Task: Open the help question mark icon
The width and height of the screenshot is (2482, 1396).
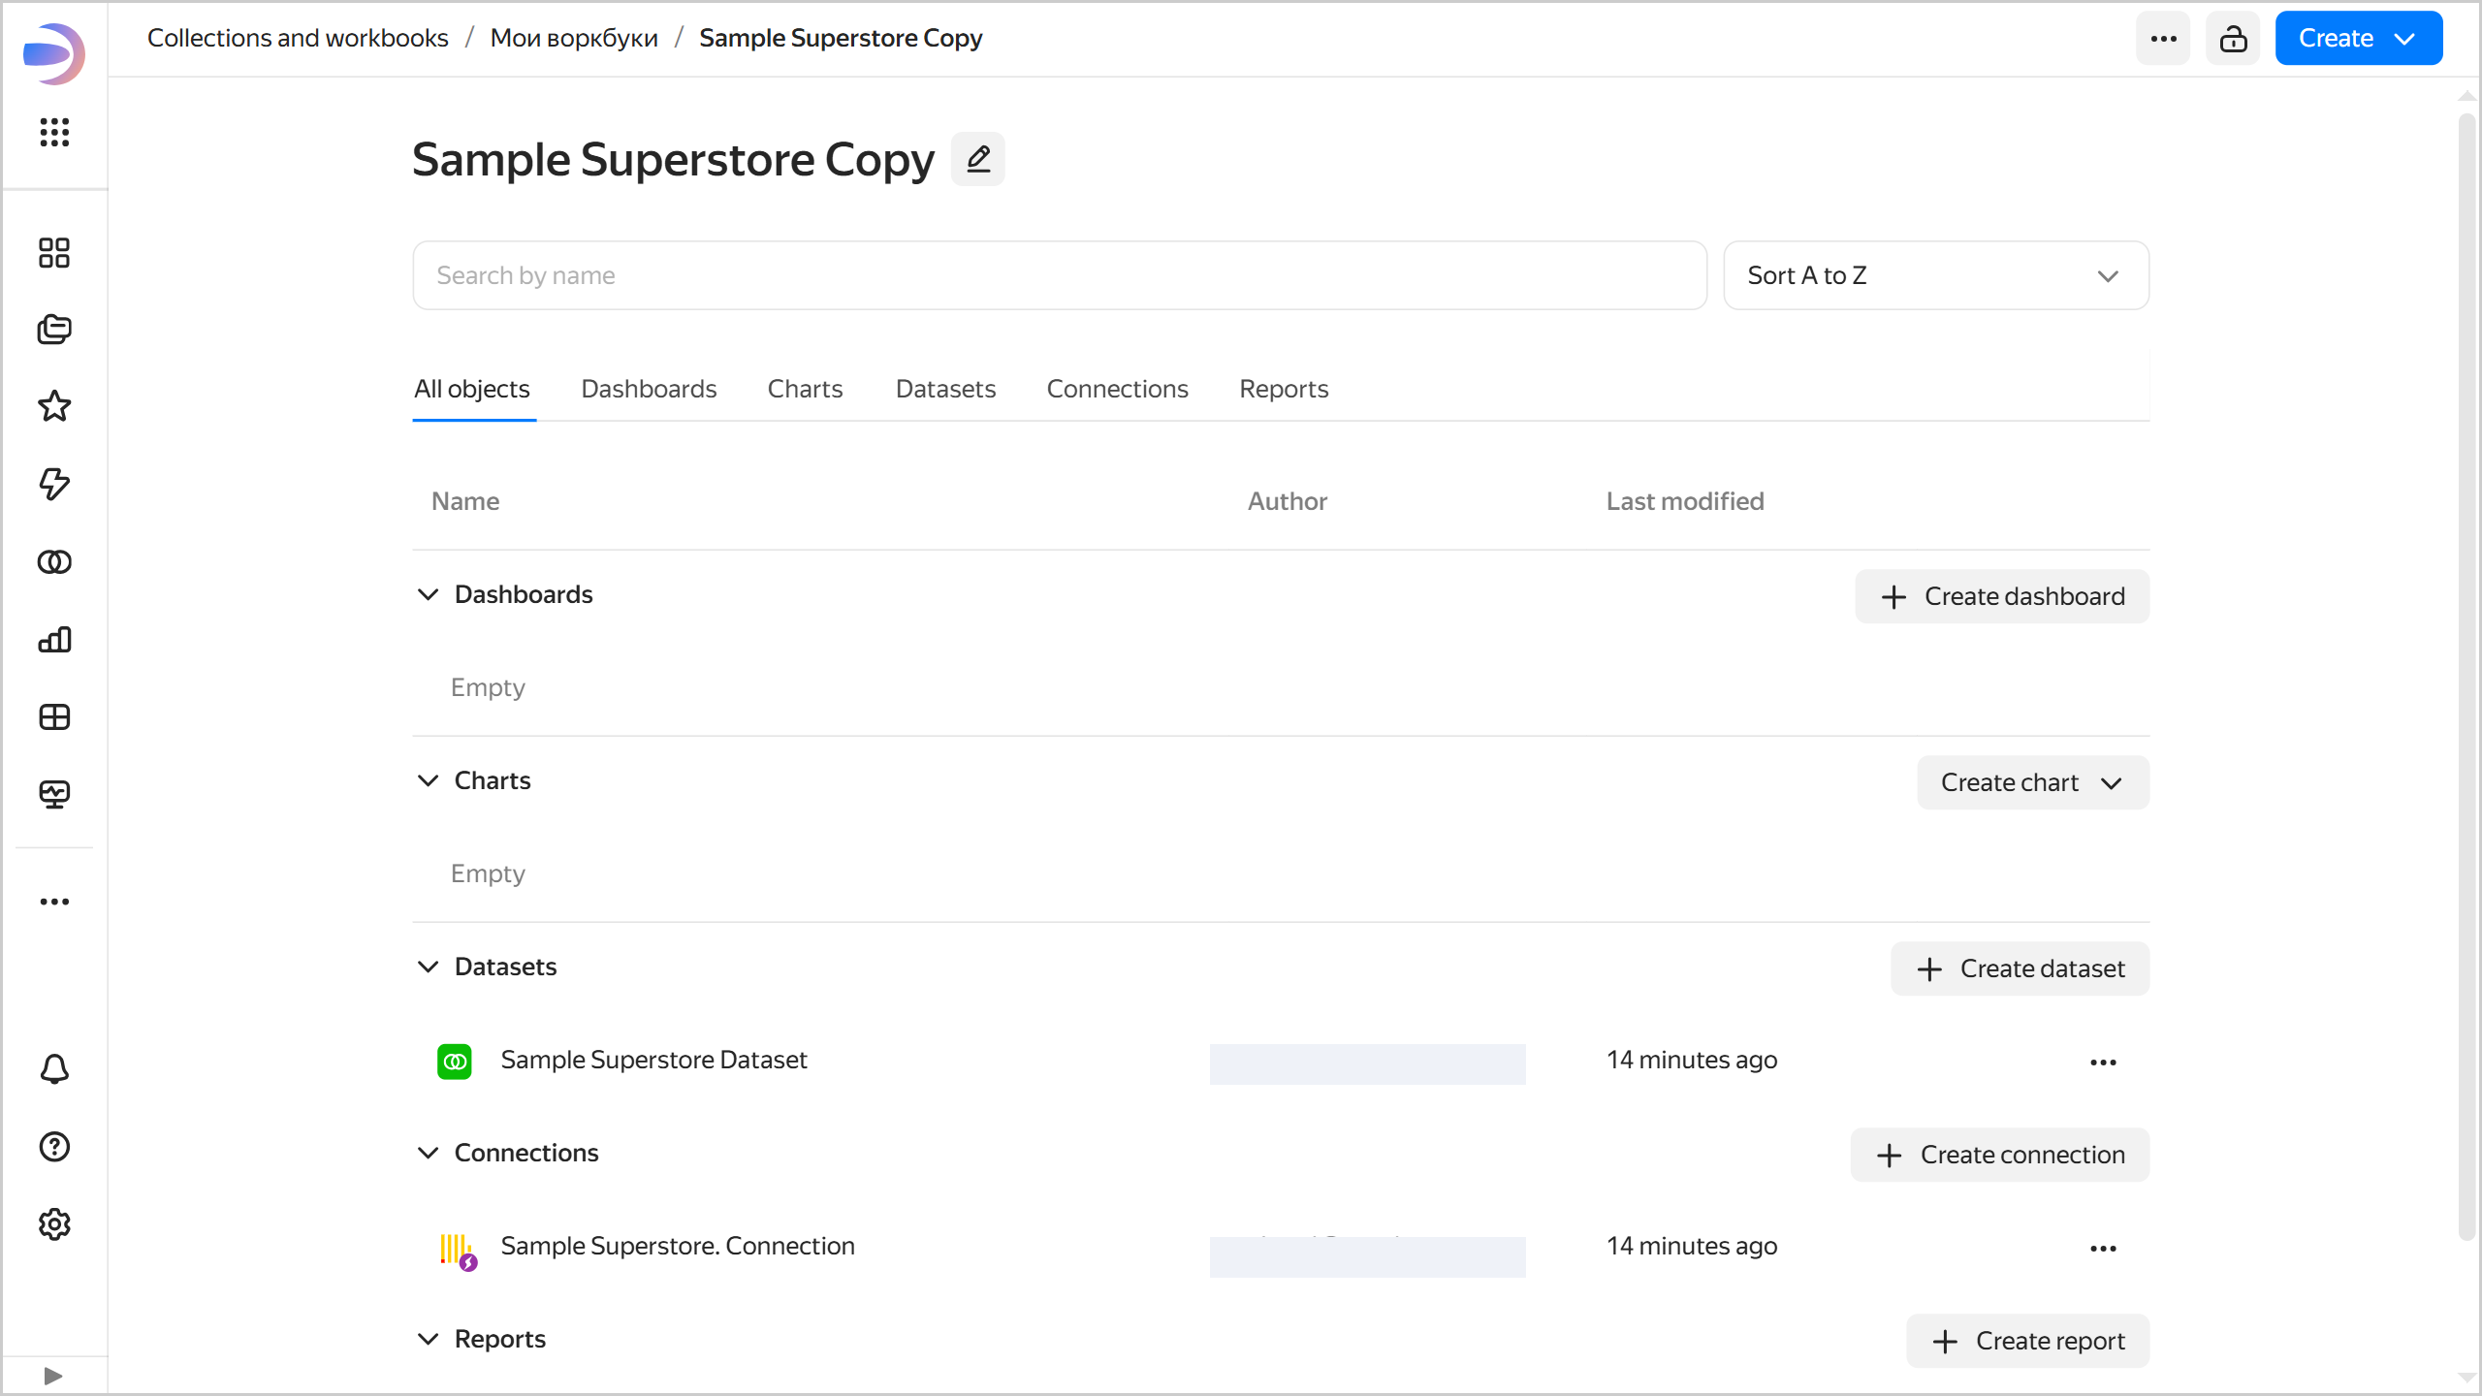Action: pos(54,1147)
